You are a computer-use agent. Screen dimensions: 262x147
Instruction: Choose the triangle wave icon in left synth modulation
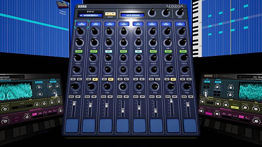(40, 113)
